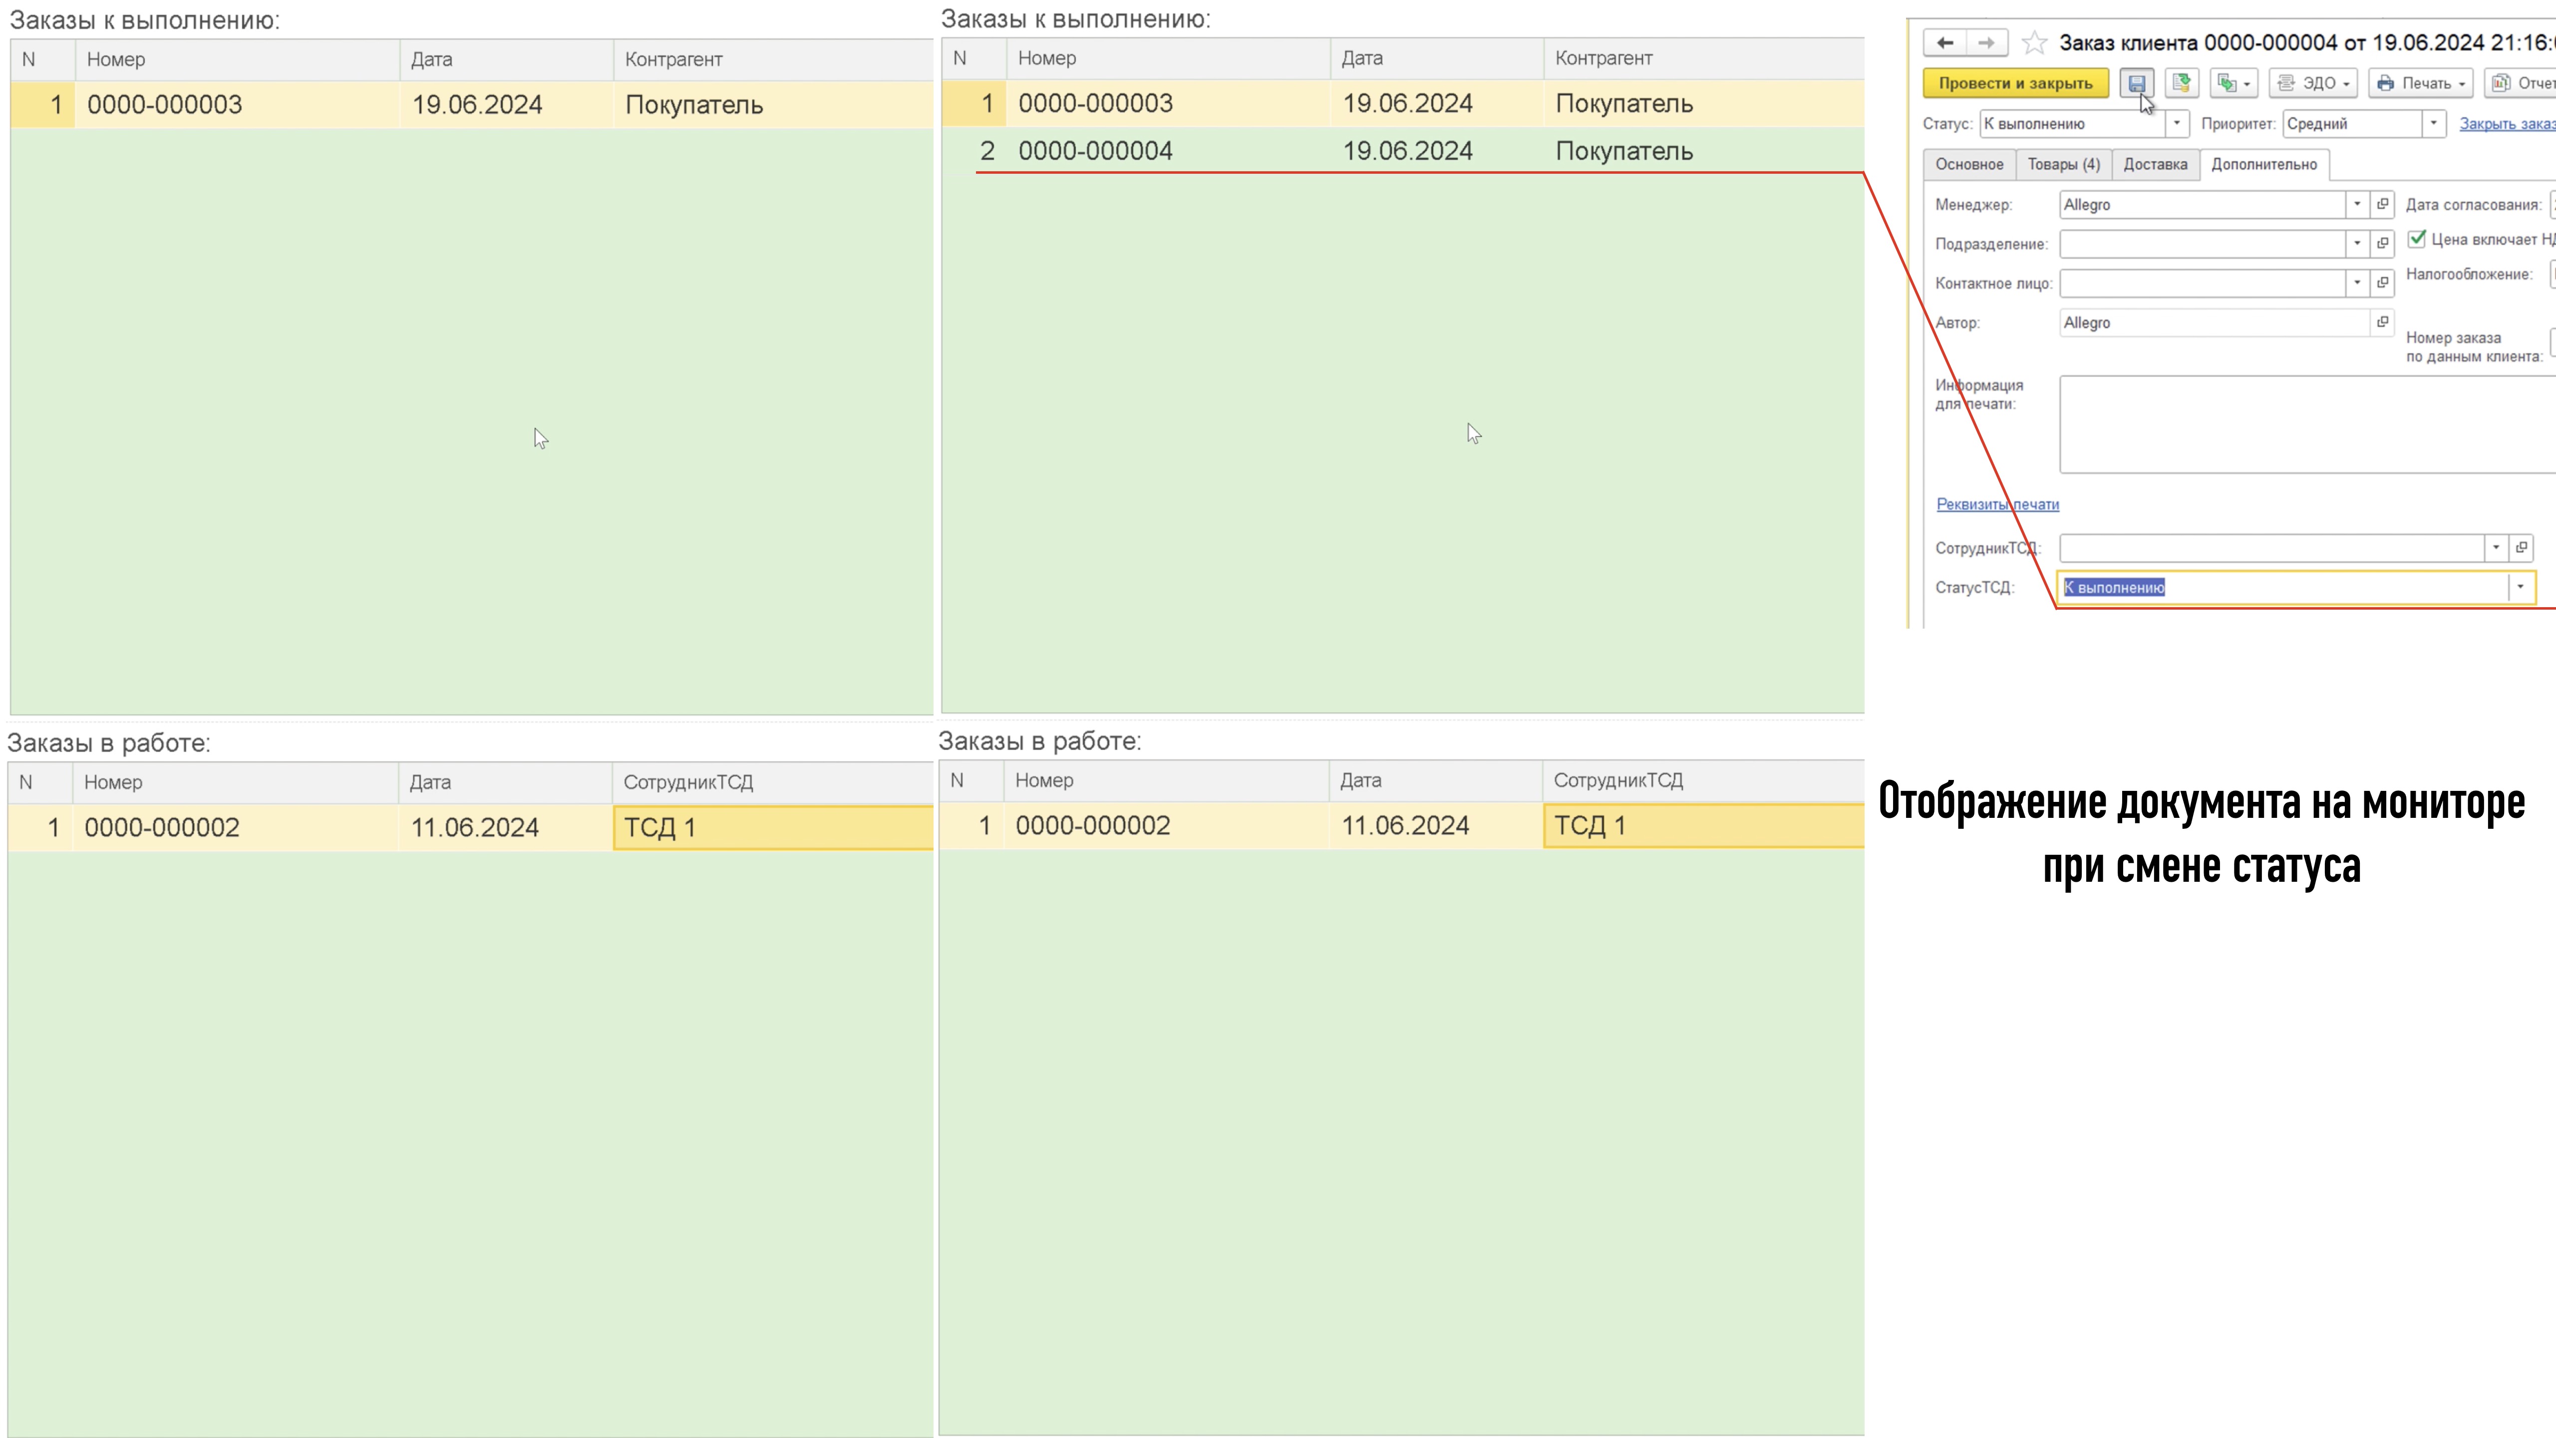
Task: Click the Провести и закрыть button
Action: 2015,83
